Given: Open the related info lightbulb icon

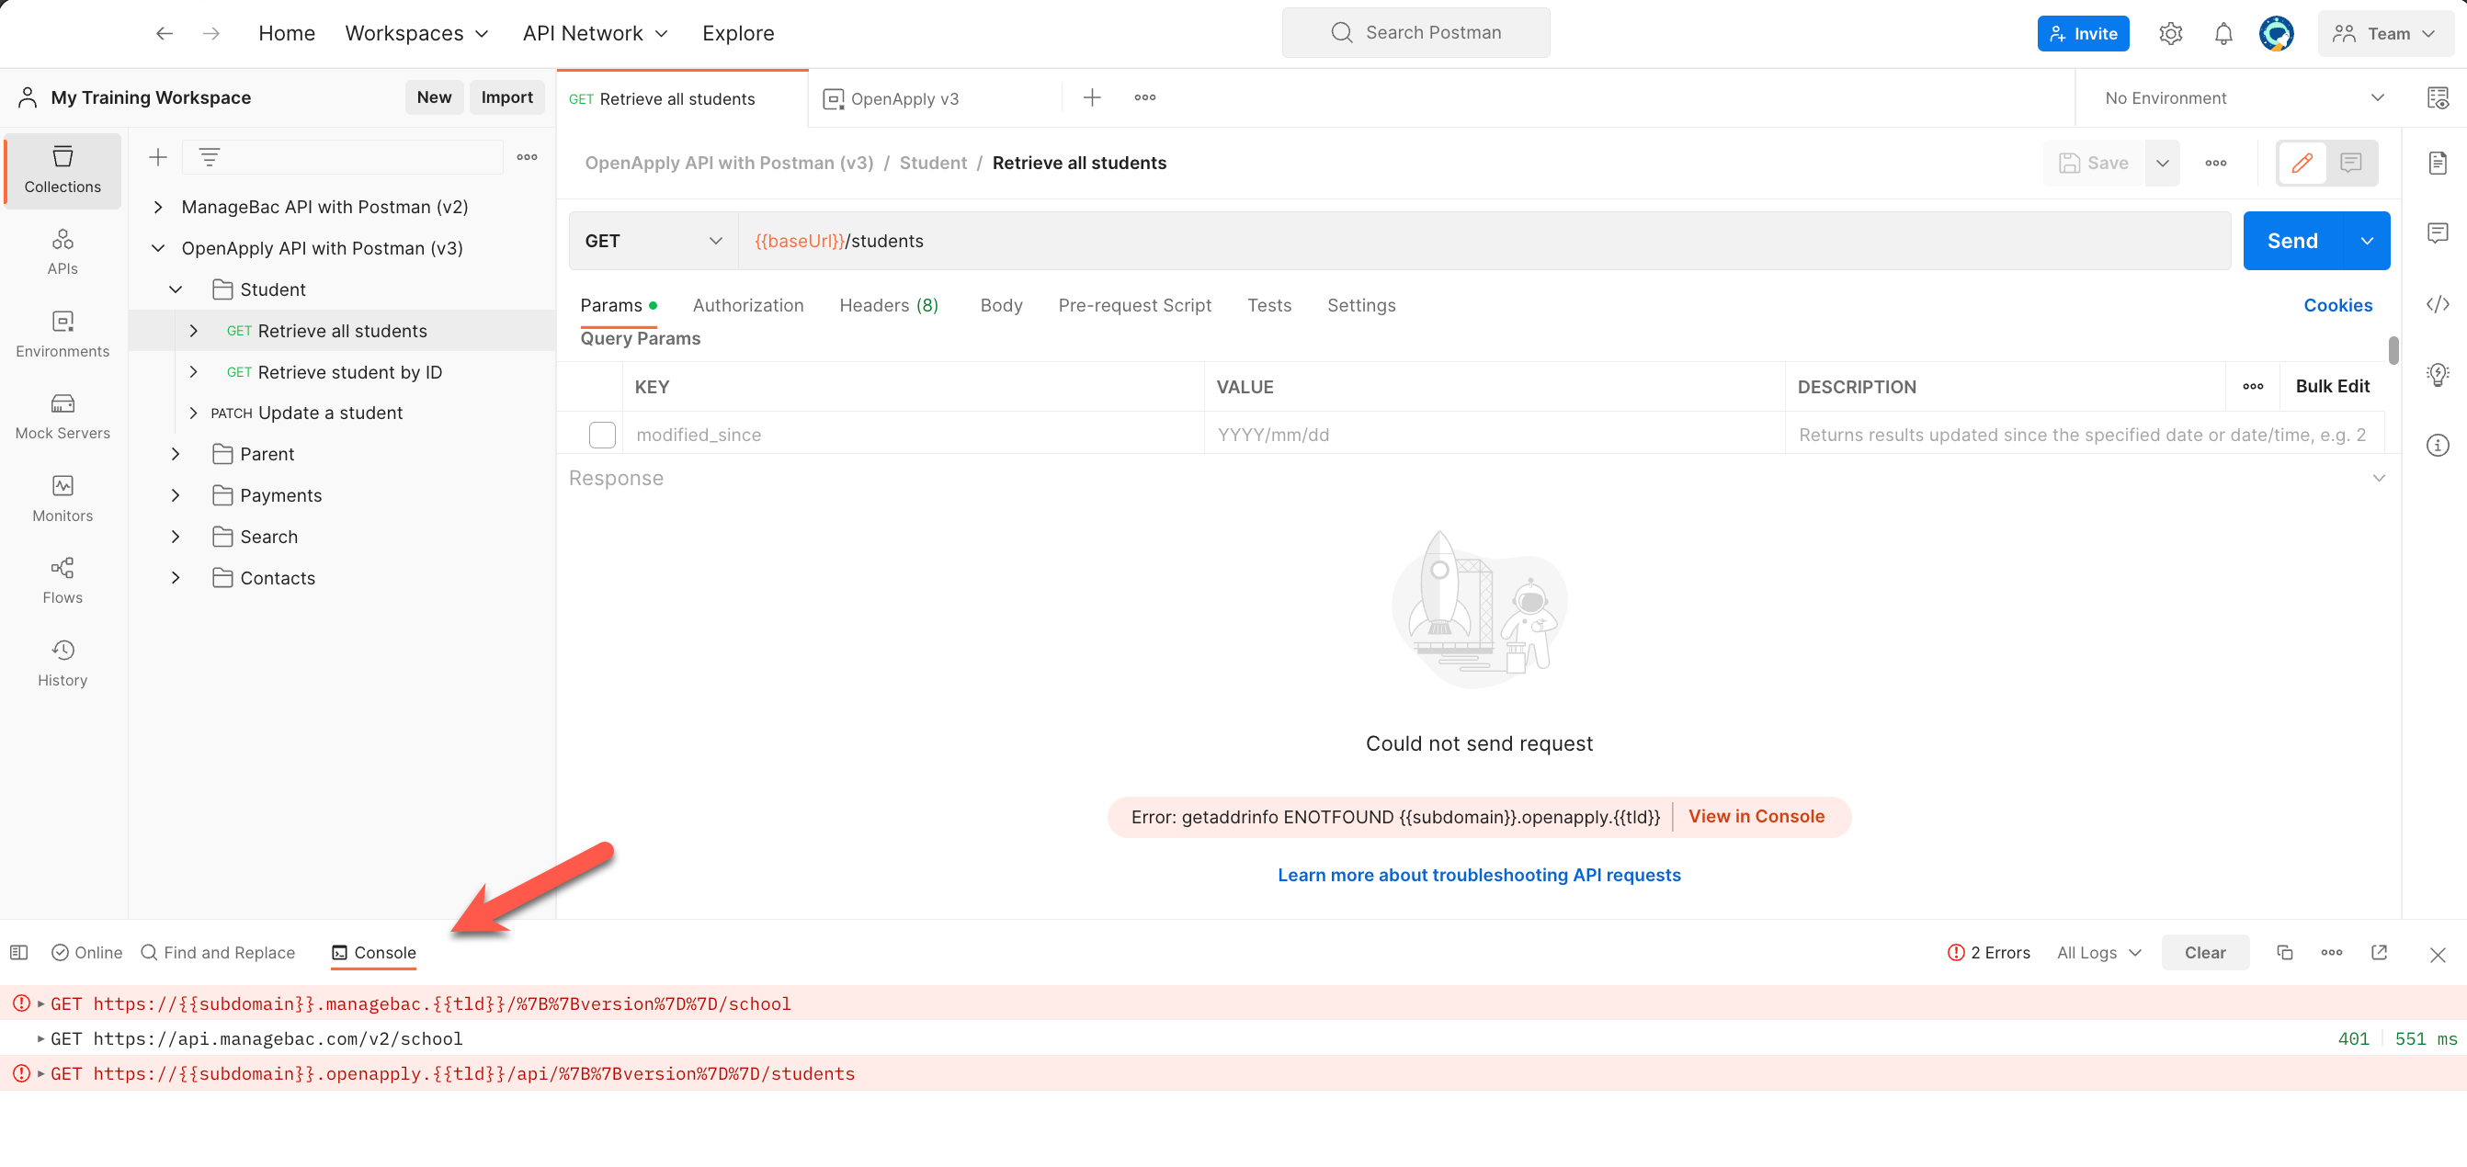Looking at the screenshot, I should click(x=2438, y=374).
